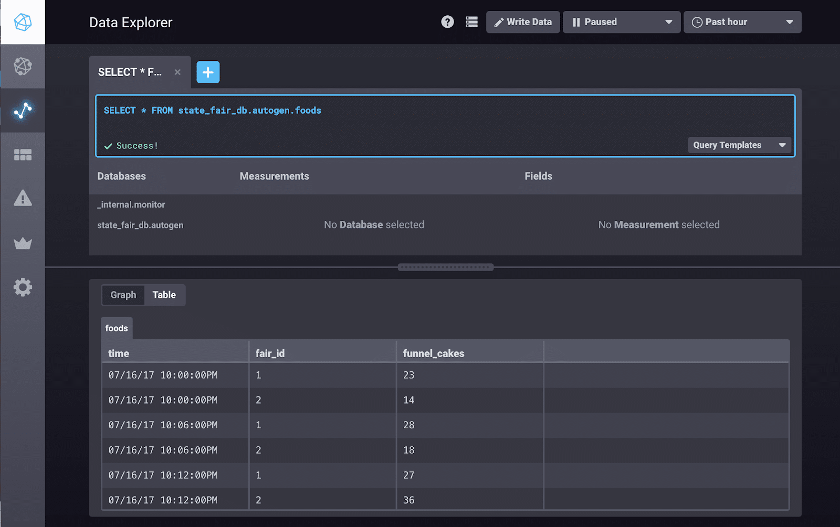
Task: Click the Data Explorer page title
Action: [x=131, y=23]
